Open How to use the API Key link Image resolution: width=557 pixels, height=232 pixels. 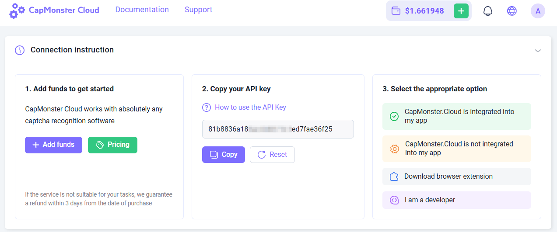pyautogui.click(x=250, y=107)
